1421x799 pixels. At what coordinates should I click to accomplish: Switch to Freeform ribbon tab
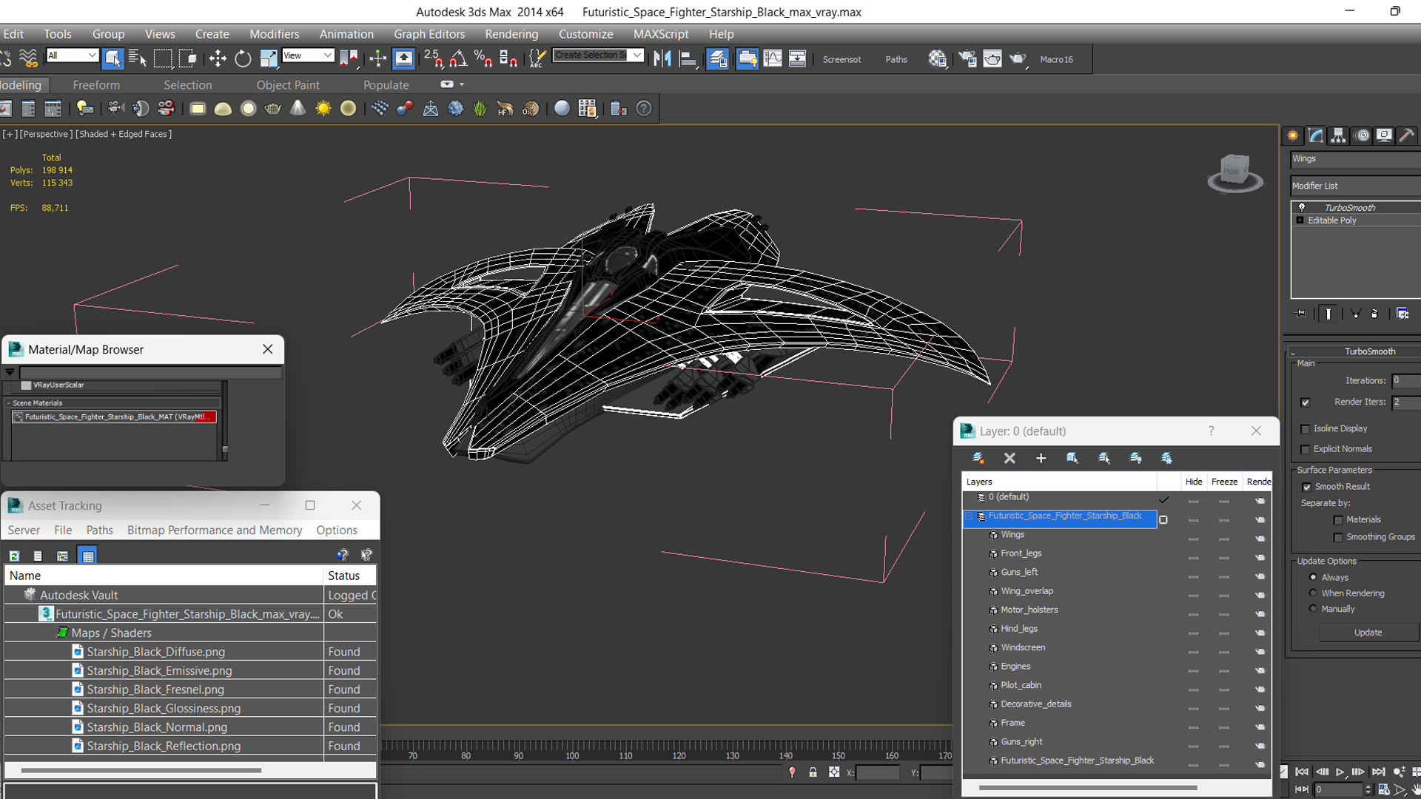[96, 85]
